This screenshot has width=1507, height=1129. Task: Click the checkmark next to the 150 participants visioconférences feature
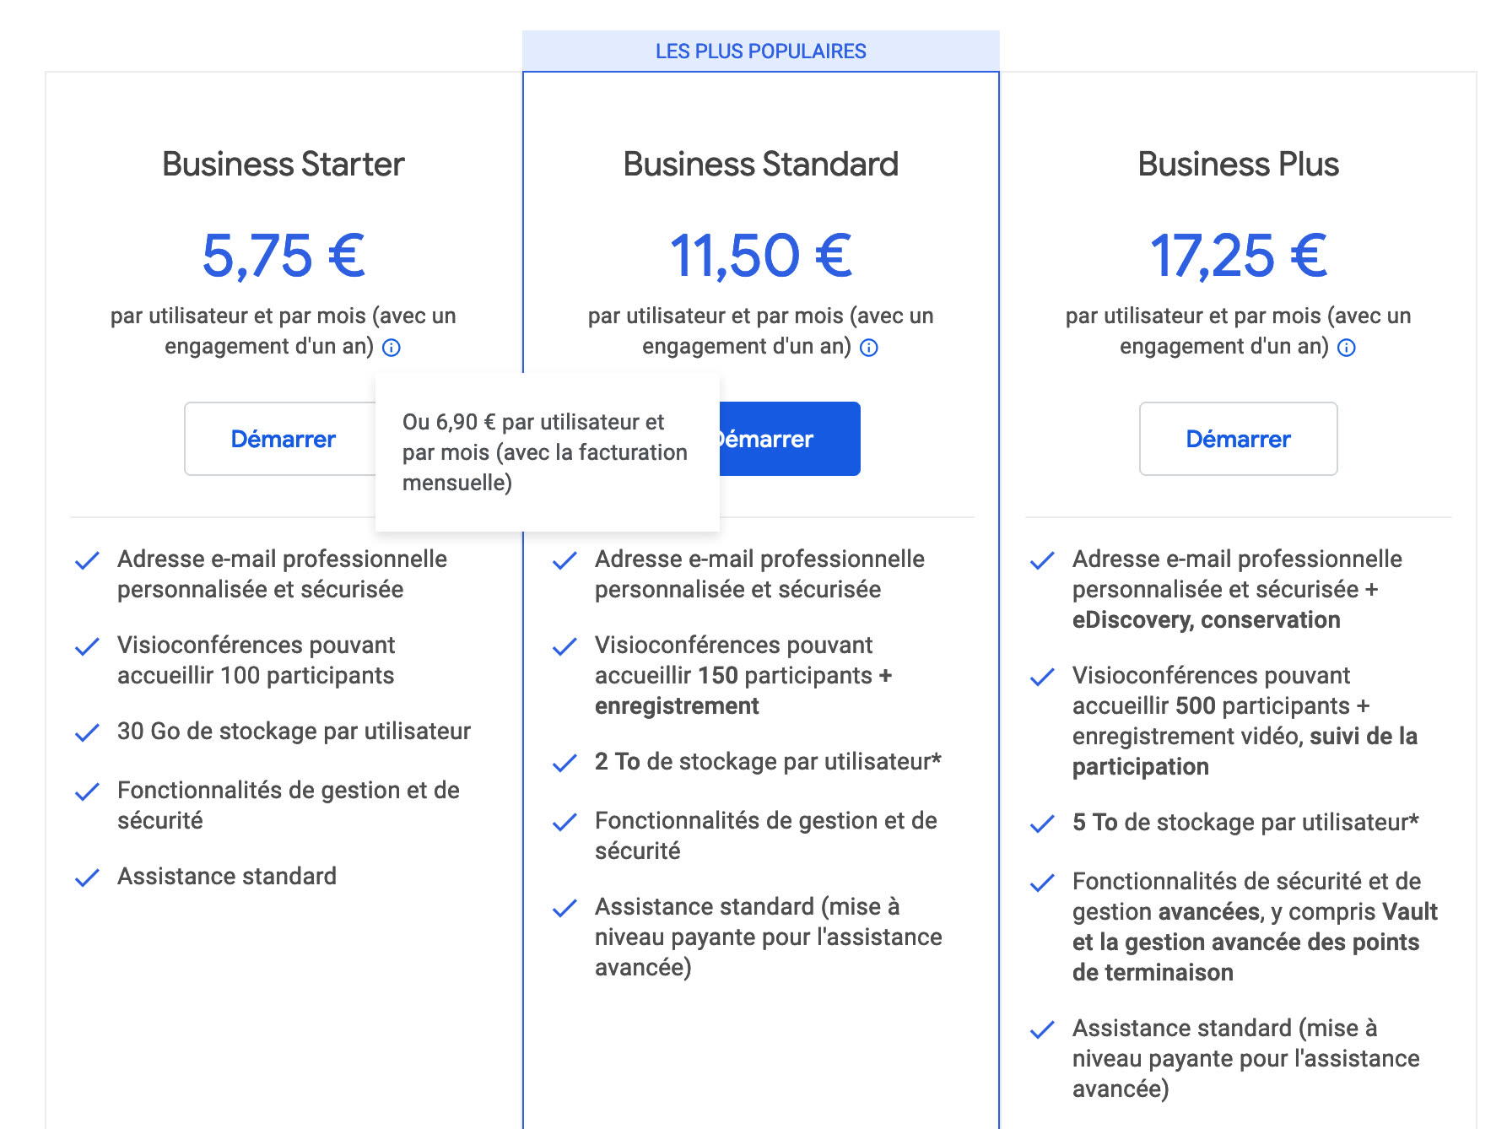tap(564, 647)
